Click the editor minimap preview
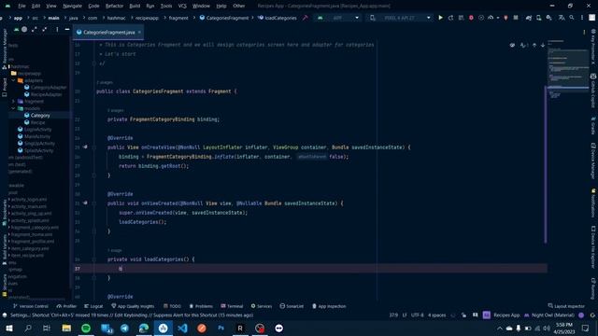The image size is (598, 336). tap(568, 68)
